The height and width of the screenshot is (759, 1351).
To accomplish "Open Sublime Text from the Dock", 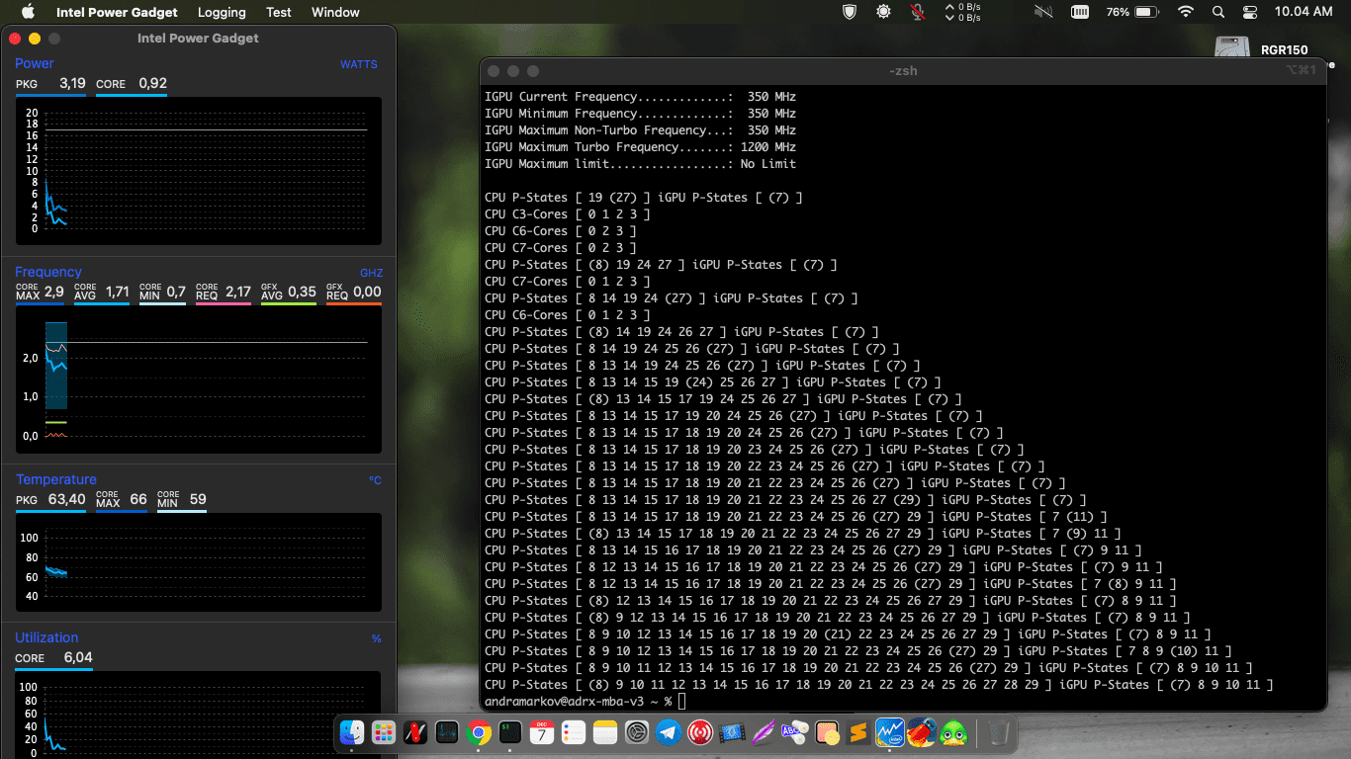I will (858, 732).
